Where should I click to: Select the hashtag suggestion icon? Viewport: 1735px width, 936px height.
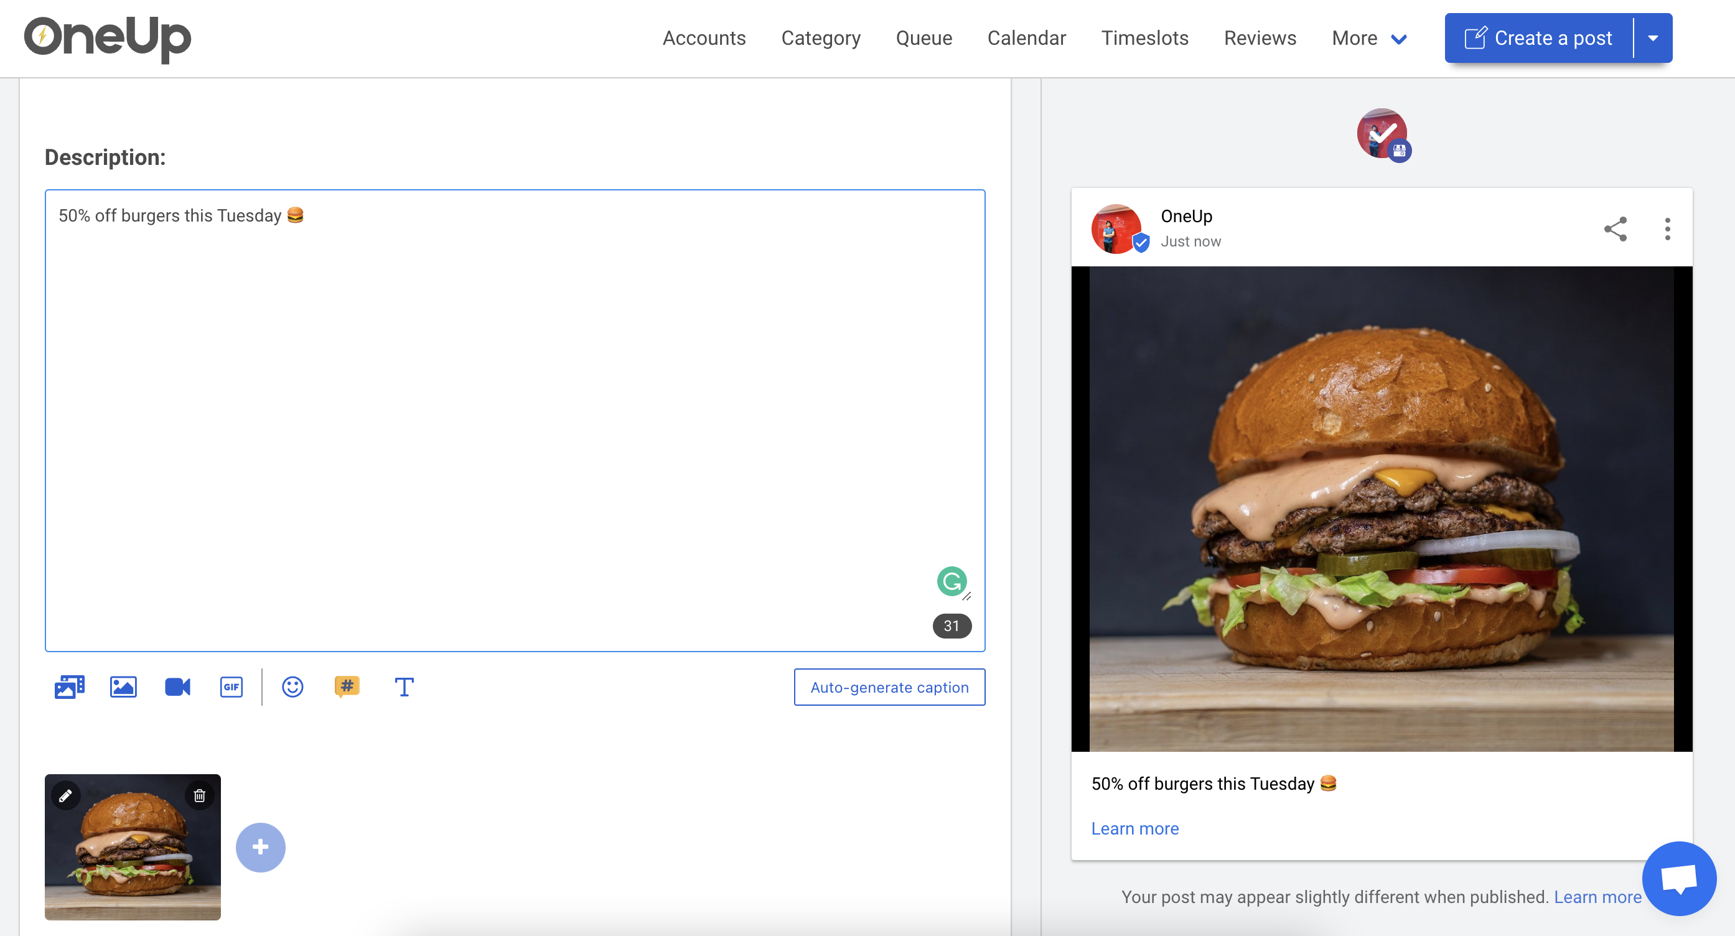pos(348,687)
